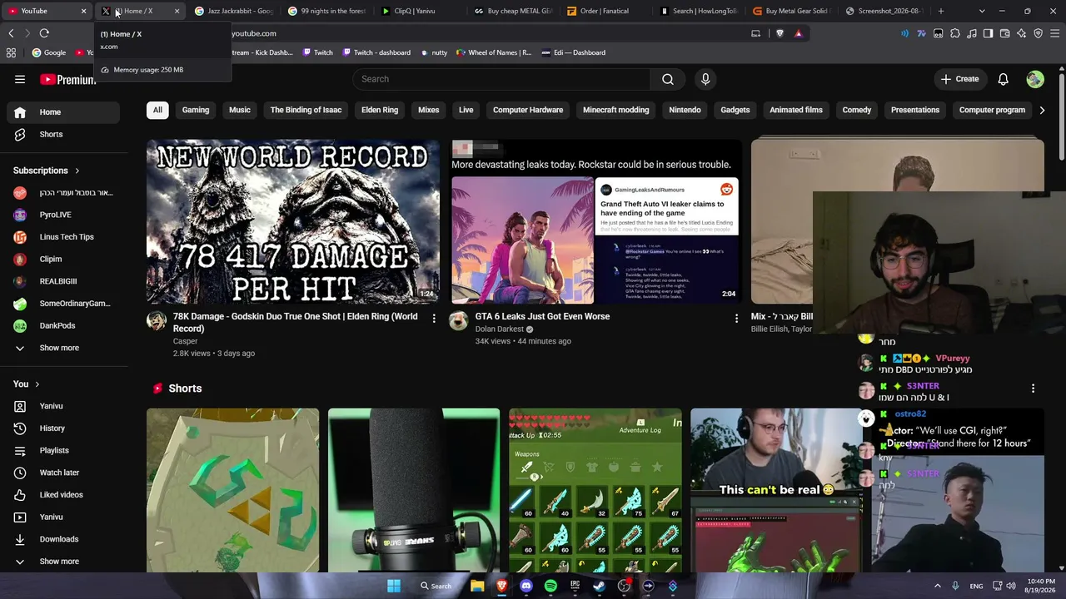Open the microphone Shorts thumbnail

tap(414, 490)
